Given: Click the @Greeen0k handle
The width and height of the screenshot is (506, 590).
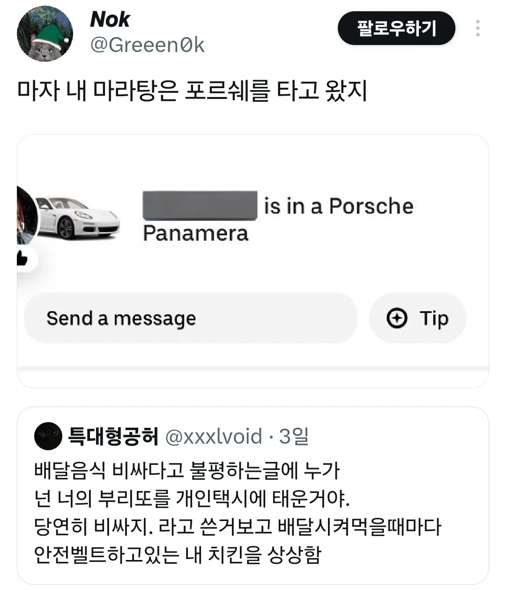Looking at the screenshot, I should point(147,45).
